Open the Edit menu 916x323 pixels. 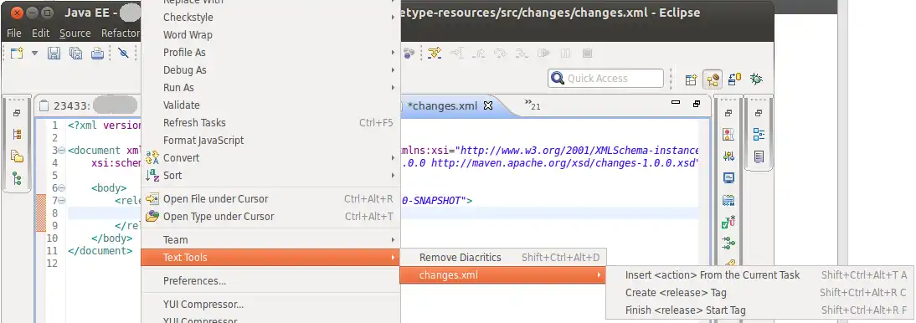41,33
